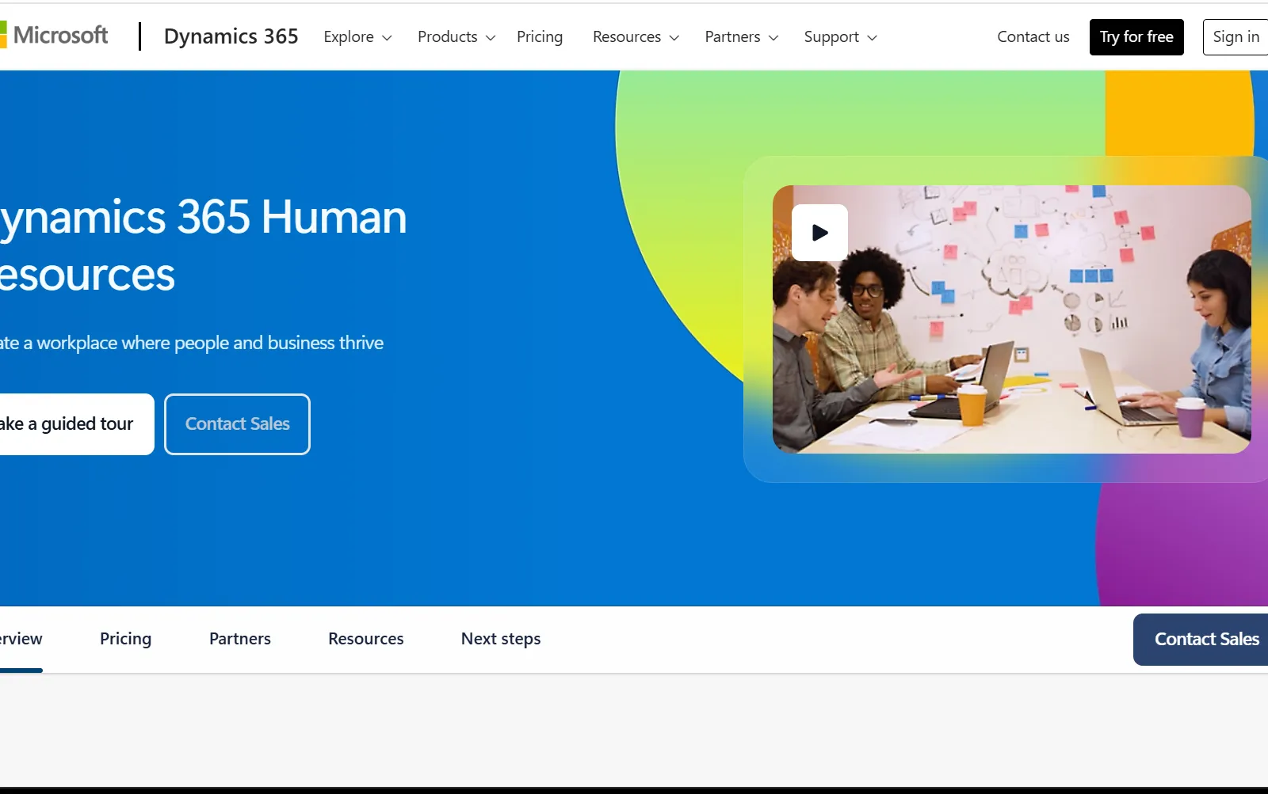
Task: Expand the Explore dropdown menu
Action: [x=357, y=37]
